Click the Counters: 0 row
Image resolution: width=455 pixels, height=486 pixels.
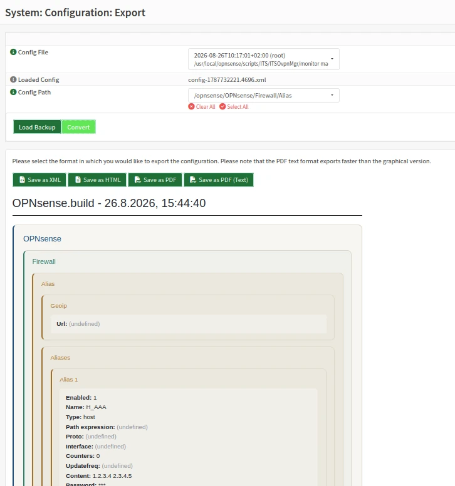[83, 456]
